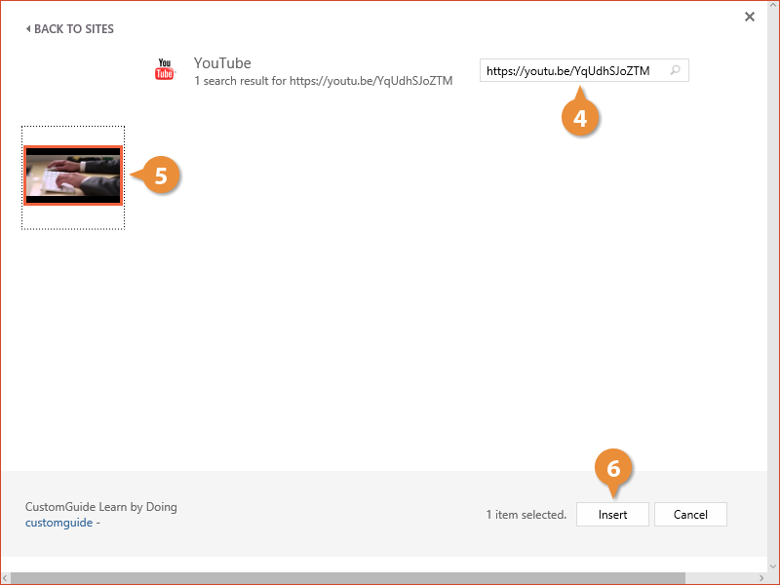Viewport: 780px width, 585px height.
Task: Click the YouTube logo icon
Action: 165,70
